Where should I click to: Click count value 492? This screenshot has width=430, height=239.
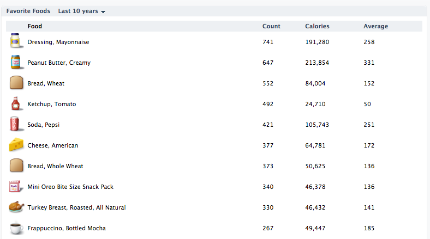268,104
